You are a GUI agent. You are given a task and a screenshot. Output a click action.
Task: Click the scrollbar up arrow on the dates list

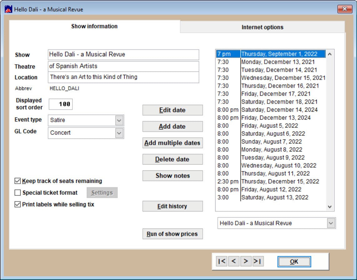pos(329,54)
